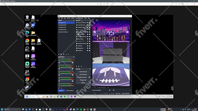Toggle visibility of Animations NFL source
The width and height of the screenshot is (198, 111).
(x=88, y=25)
